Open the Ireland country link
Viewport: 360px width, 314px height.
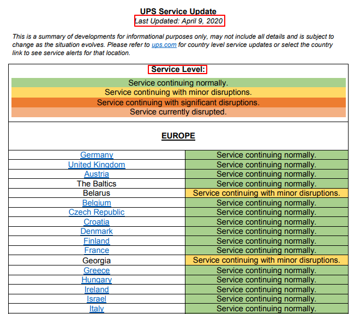pos(97,289)
